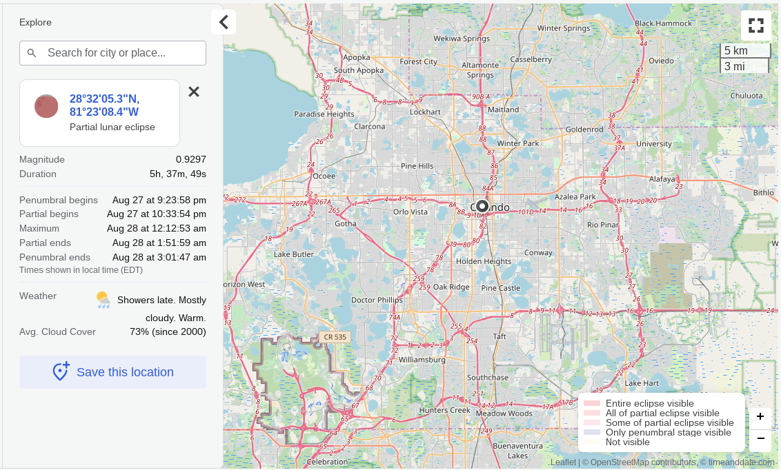The image size is (781, 470).
Task: Click the Winter Park map label
Action: click(518, 143)
